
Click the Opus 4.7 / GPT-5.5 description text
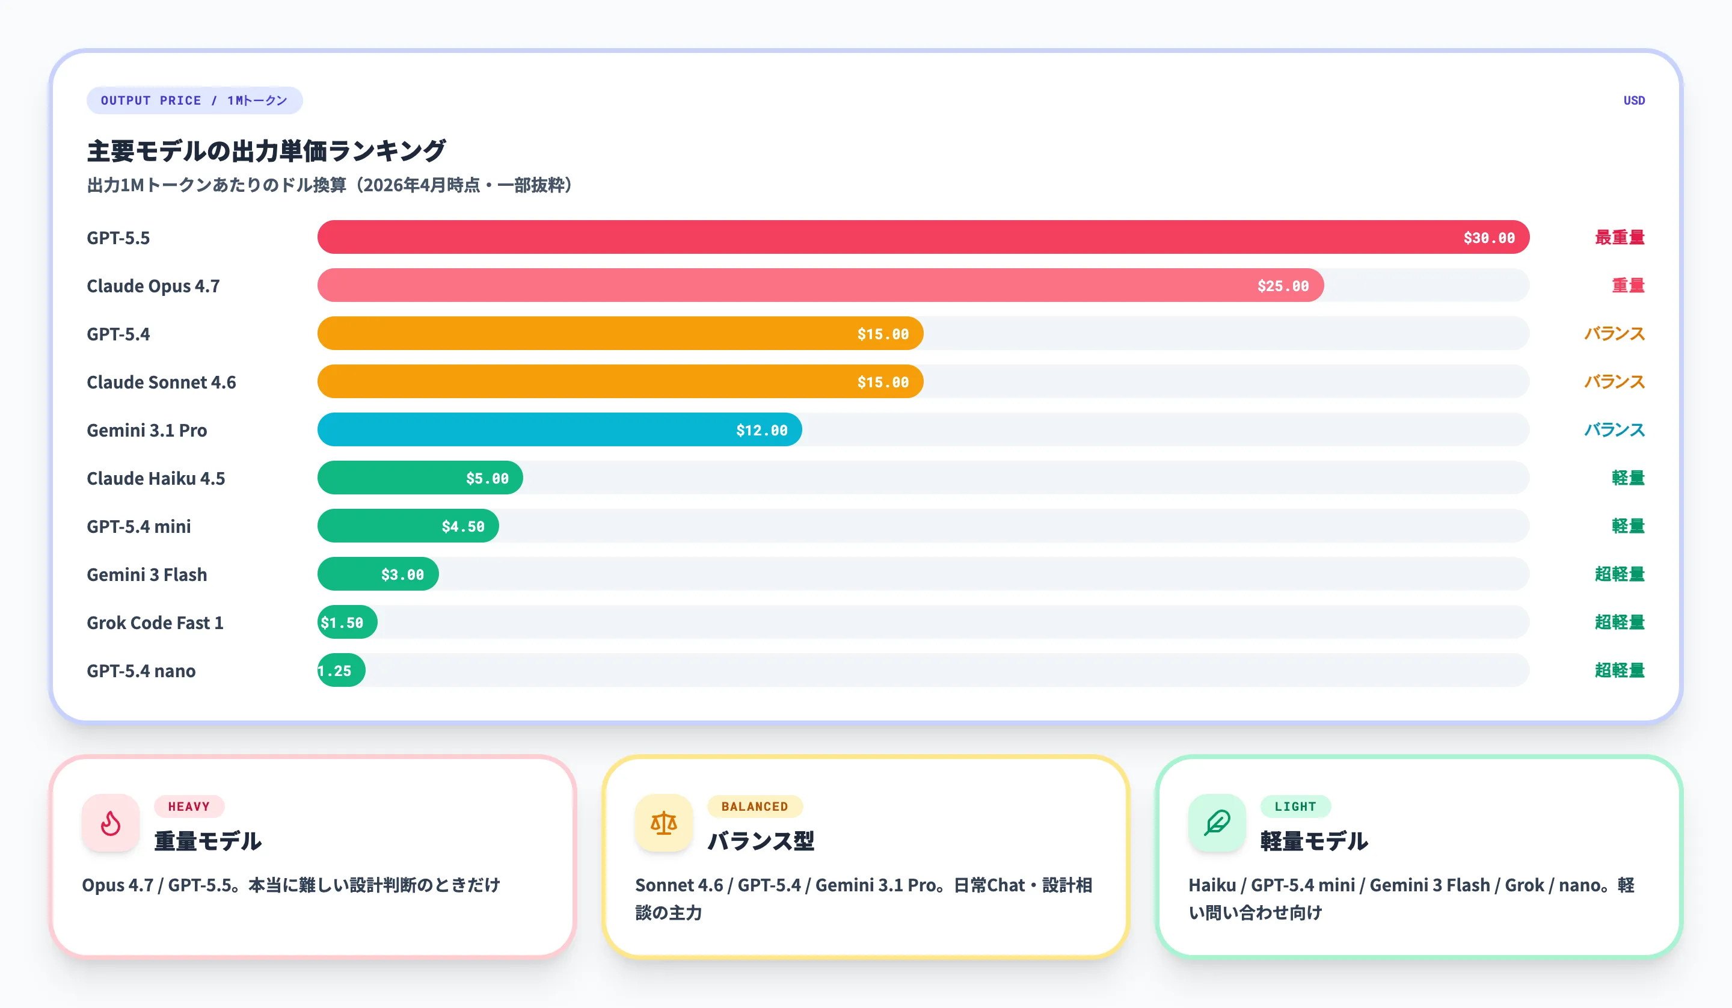292,885
